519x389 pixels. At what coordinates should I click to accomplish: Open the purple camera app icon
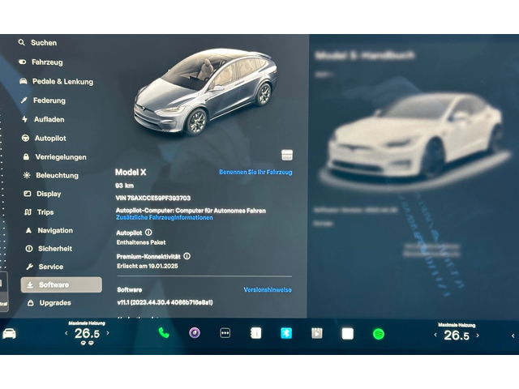[x=195, y=333]
